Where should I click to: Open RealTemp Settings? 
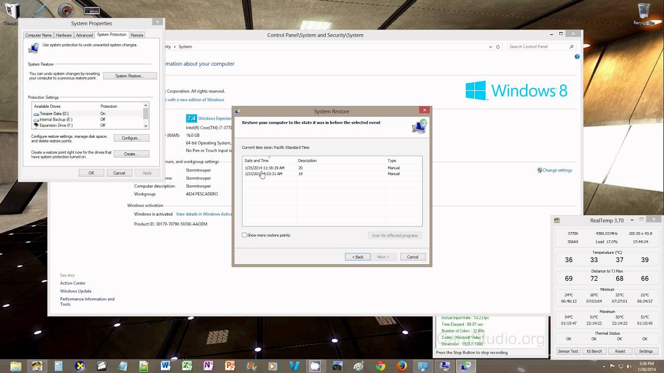click(x=646, y=351)
